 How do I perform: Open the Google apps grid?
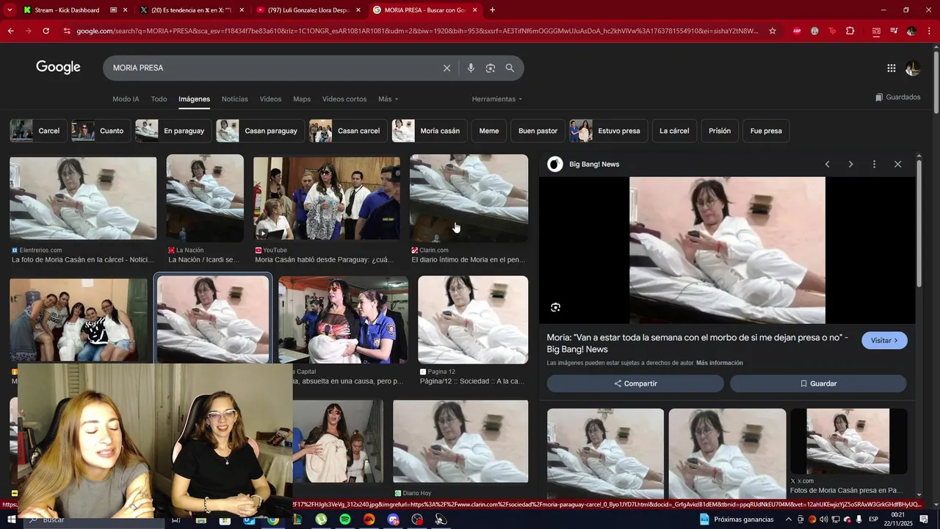891,68
